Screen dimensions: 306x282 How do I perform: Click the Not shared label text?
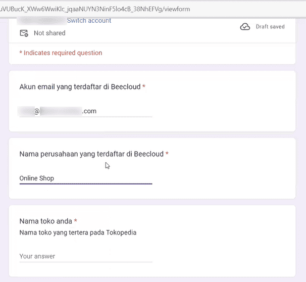pyautogui.click(x=49, y=33)
